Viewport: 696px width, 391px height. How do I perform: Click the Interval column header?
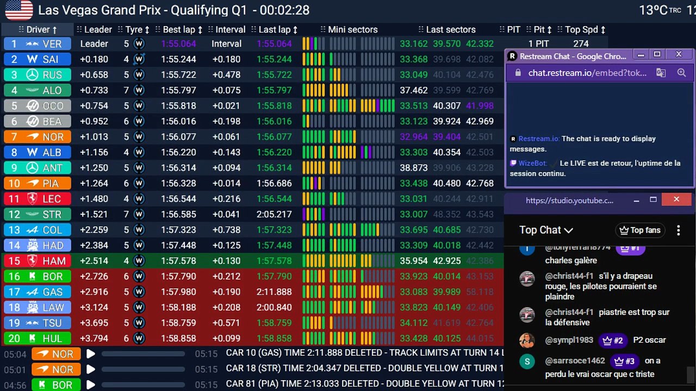(x=226, y=29)
